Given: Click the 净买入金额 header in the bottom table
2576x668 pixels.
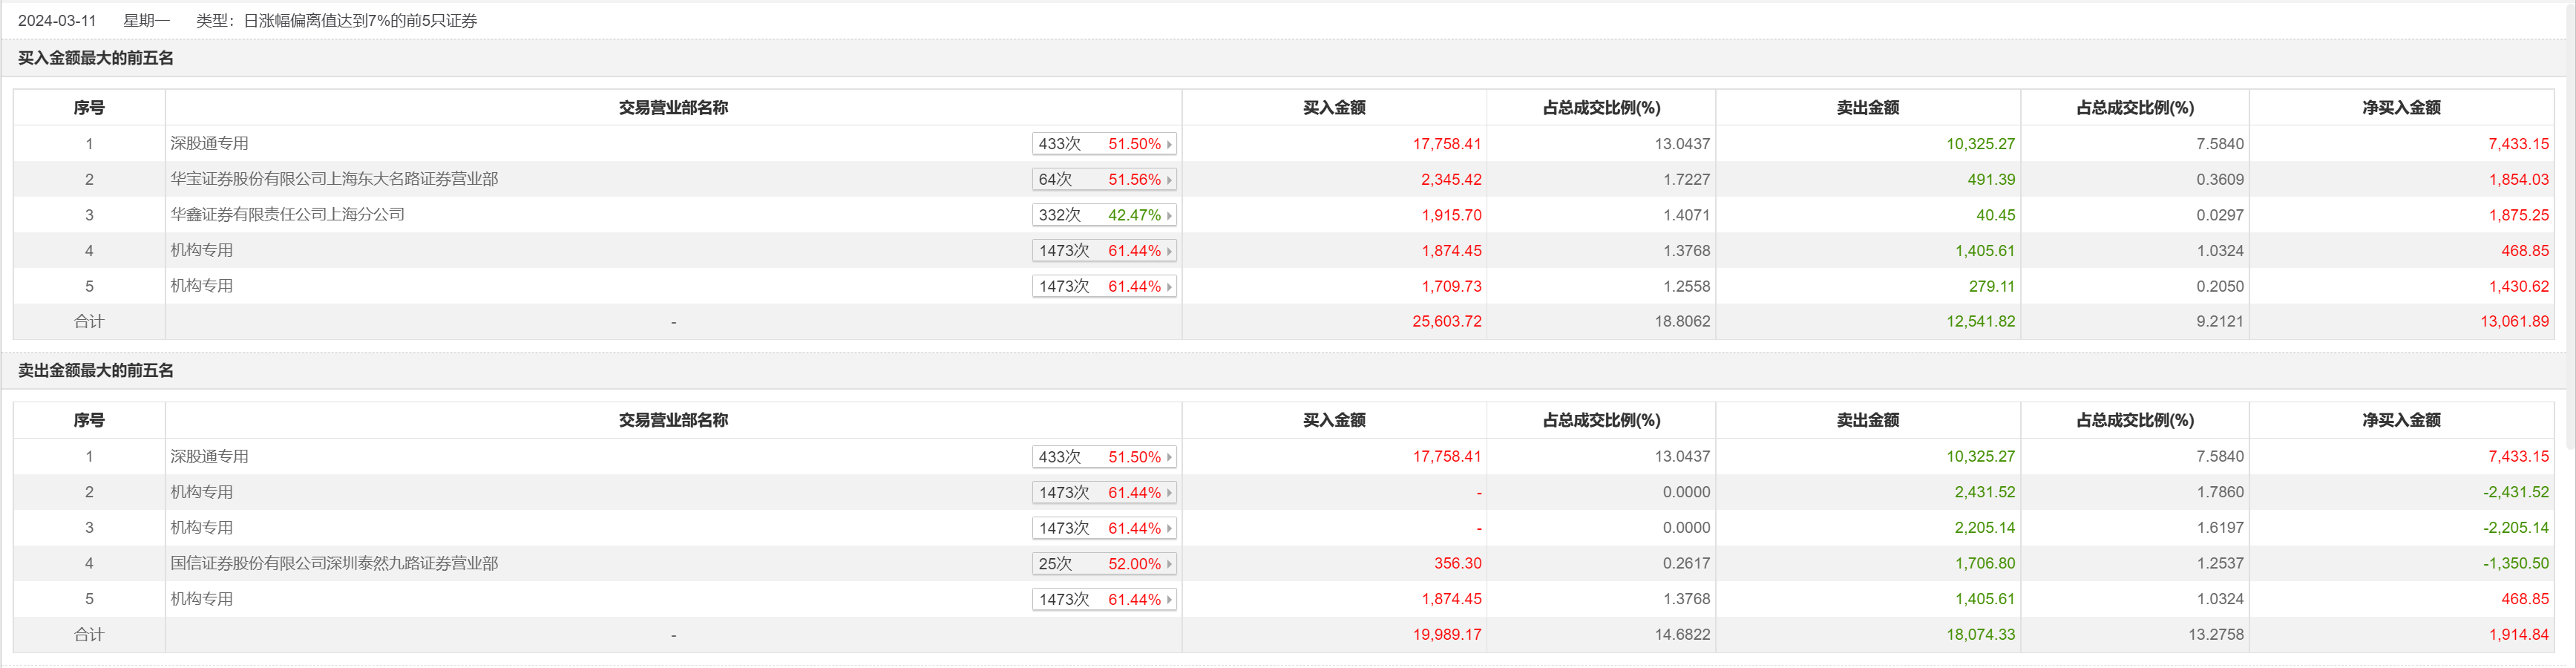Looking at the screenshot, I should click(2400, 420).
